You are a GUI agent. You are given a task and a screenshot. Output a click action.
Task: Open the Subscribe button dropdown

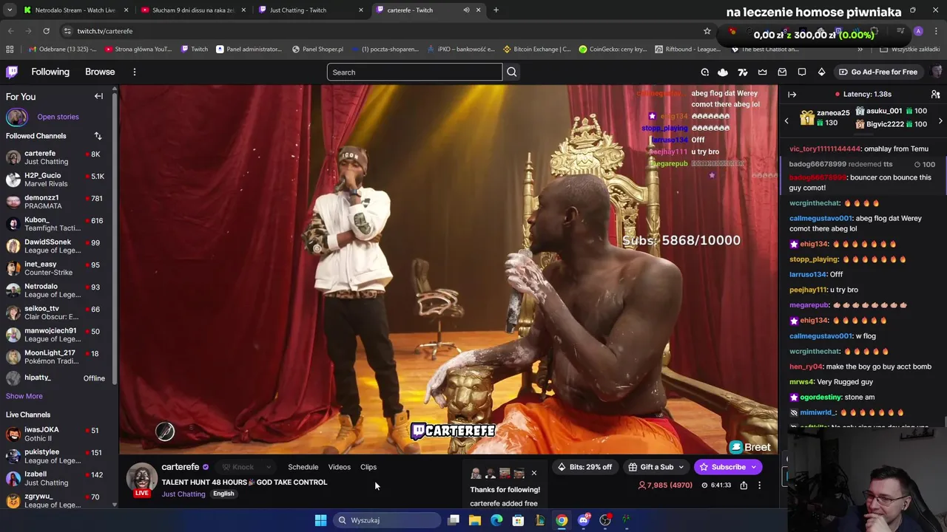point(753,467)
